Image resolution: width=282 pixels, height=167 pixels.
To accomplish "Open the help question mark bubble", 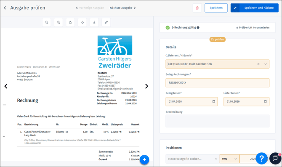I will tap(261, 158).
